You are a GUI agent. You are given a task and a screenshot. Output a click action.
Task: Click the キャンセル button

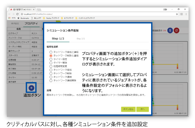128,109
